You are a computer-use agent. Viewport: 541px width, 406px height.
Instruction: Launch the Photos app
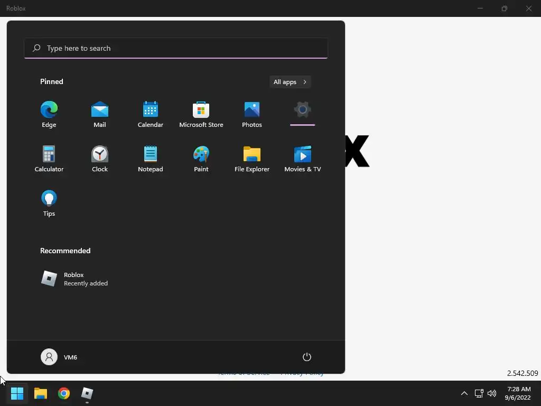click(252, 114)
